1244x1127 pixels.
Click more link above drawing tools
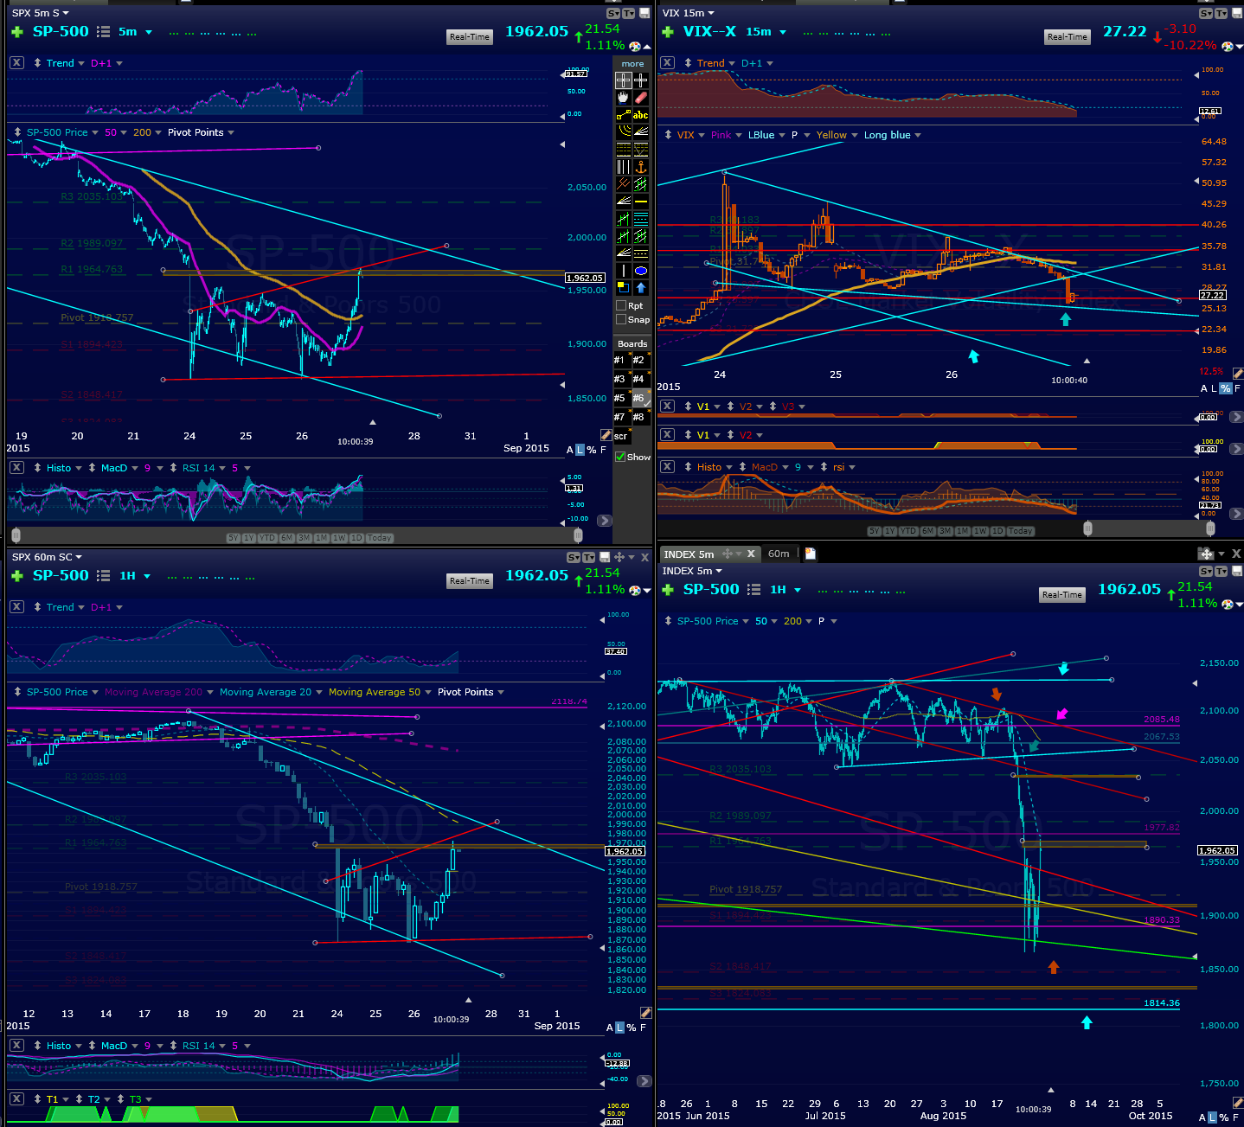pyautogui.click(x=632, y=63)
